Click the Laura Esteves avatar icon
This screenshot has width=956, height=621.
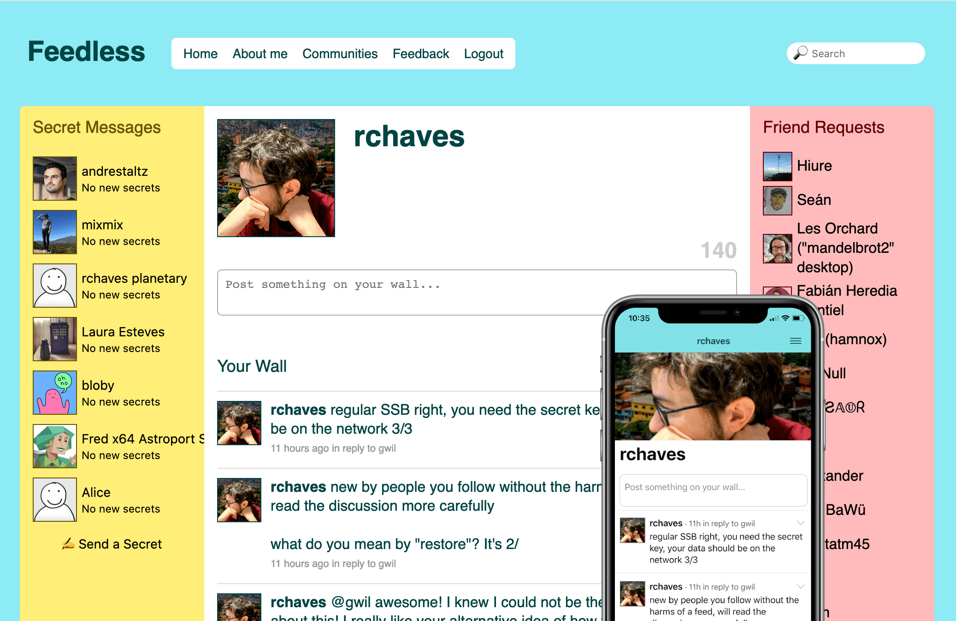[54, 338]
